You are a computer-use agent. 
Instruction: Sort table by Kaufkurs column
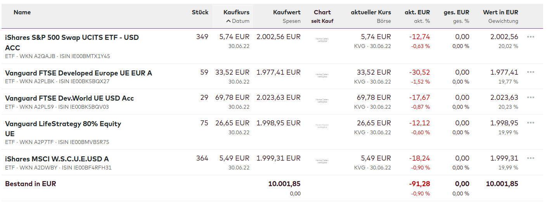pos(236,12)
